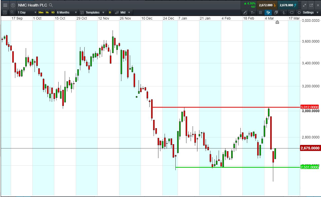Screen dimensions: 321x197
Task: Click the 3,400.0000 price axis label
Action: (310, 63)
